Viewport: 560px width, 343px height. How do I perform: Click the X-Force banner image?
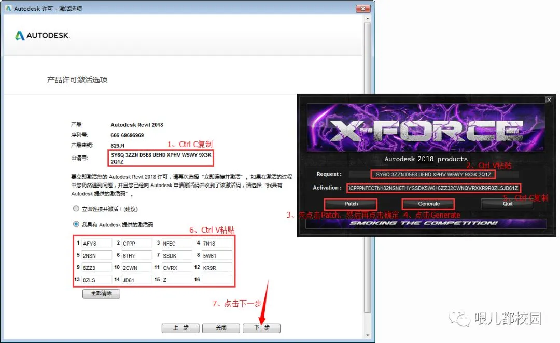click(426, 127)
